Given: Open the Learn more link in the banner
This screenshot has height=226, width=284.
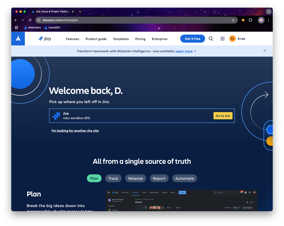Looking at the screenshot, I should pos(184,51).
